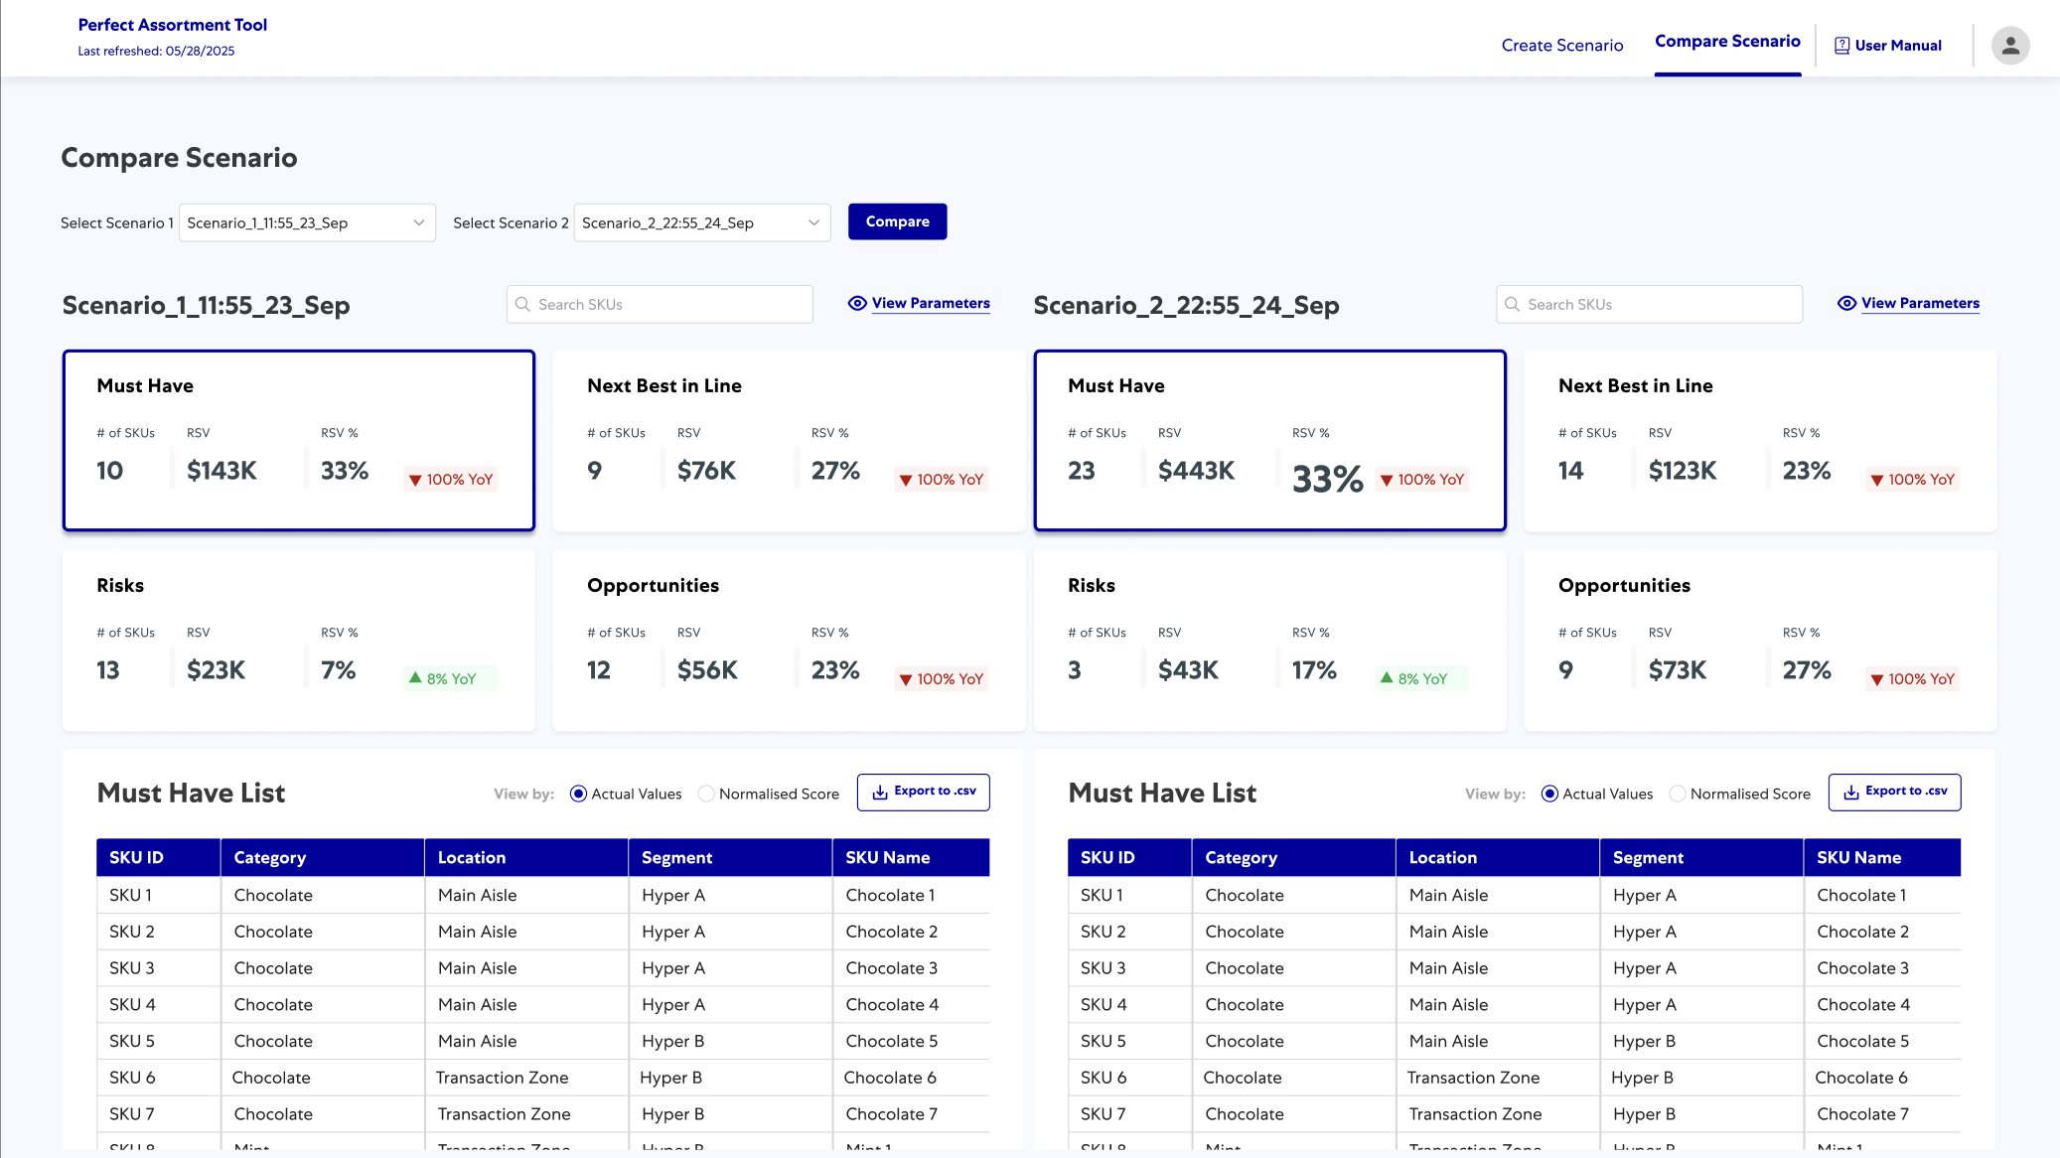Click the Category header in Scenario 1 table

tap(323, 858)
